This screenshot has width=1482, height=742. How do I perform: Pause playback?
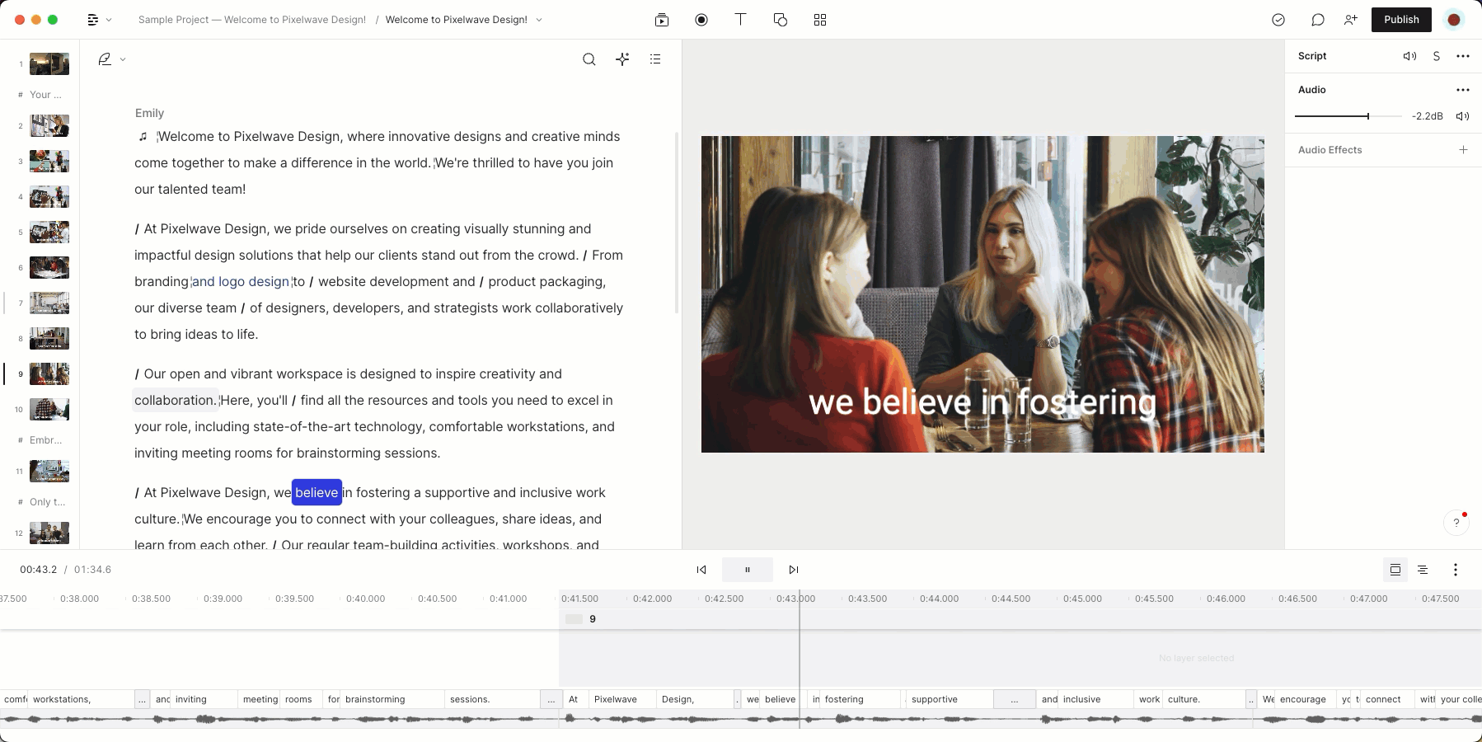tap(748, 570)
